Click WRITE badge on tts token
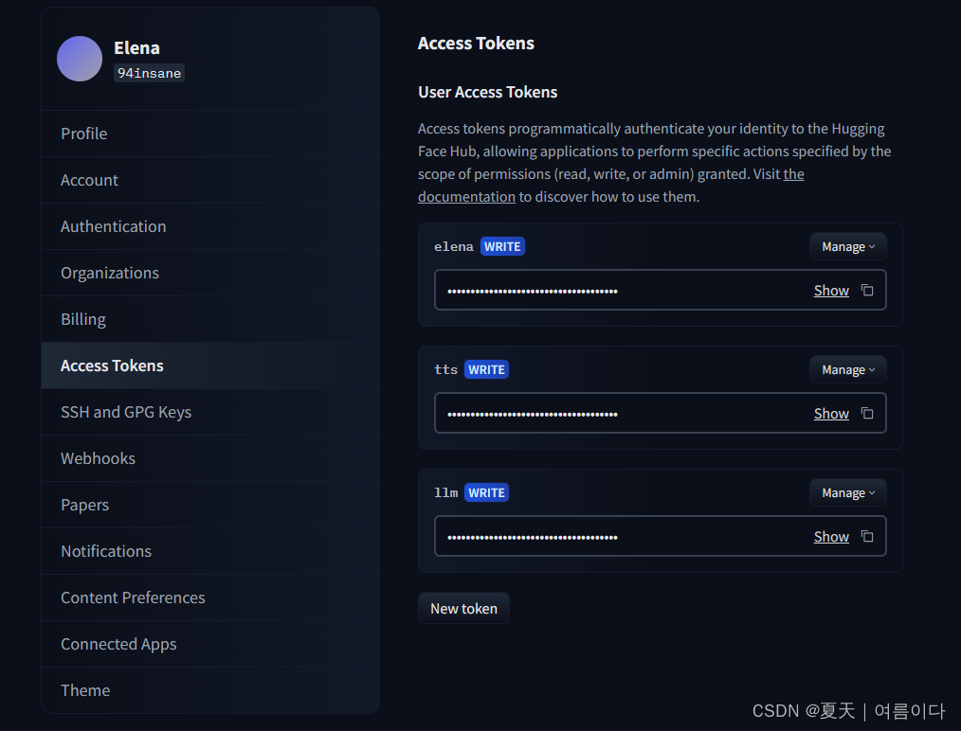The width and height of the screenshot is (961, 731). coord(486,370)
